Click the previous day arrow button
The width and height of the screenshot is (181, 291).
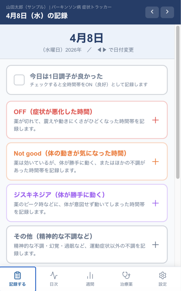pyautogui.click(x=152, y=12)
